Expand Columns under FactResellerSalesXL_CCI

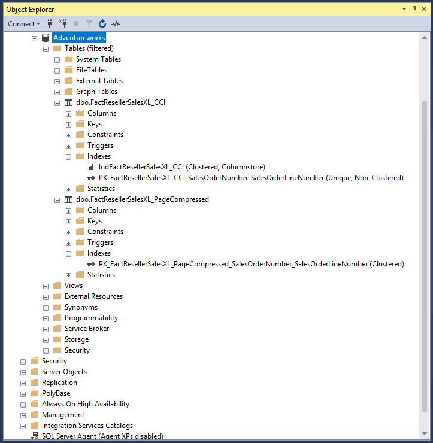[68, 114]
